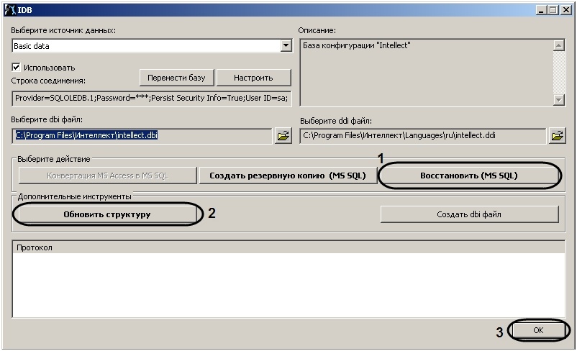Viewport: 577px width, 351px height.
Task: Expand the data source dropdown arrow
Action: 286,46
